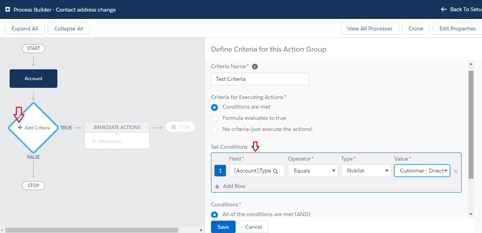Click Add Action under Immediate Actions
Viewport: 482px width, 233px height.
tap(106, 141)
